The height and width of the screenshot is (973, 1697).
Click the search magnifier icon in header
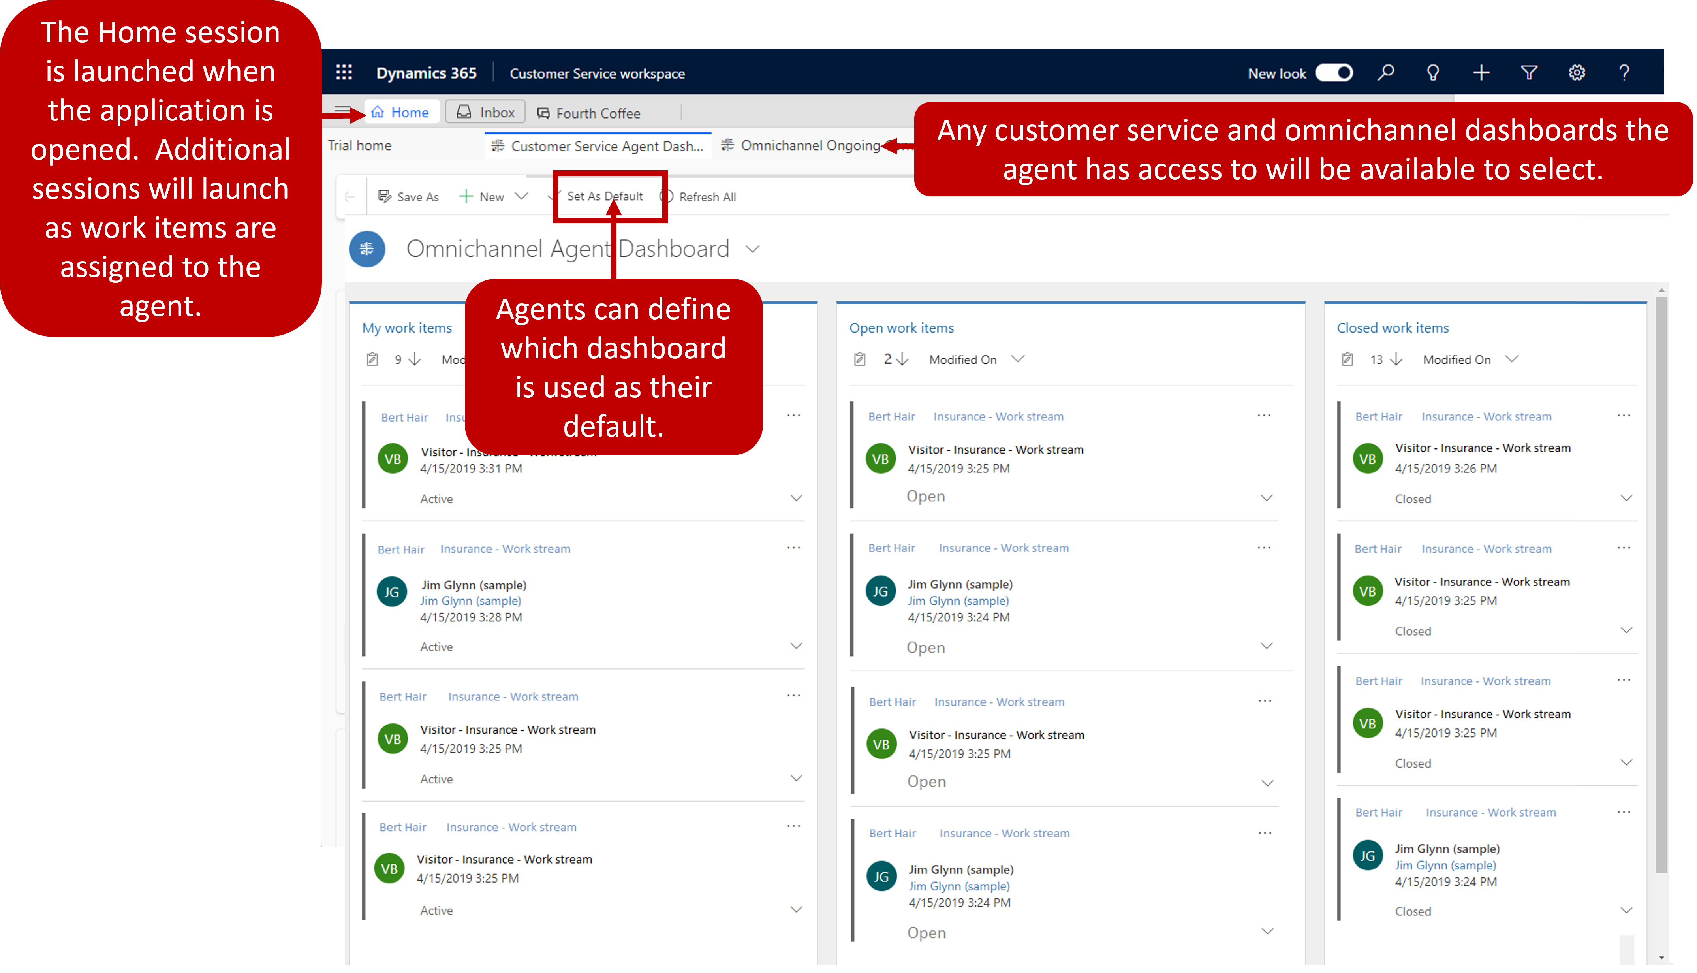(1387, 72)
